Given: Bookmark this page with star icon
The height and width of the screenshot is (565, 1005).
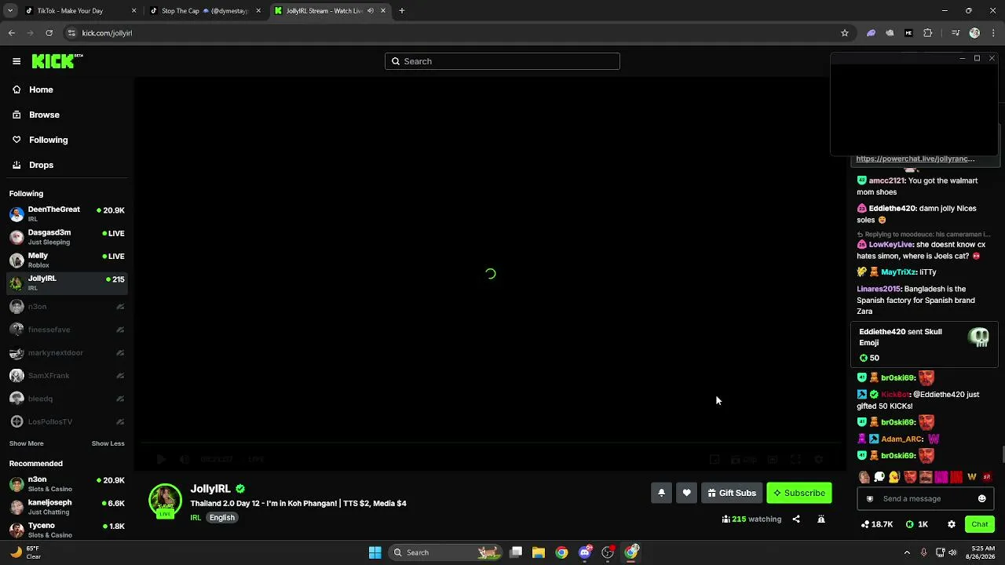Looking at the screenshot, I should [x=845, y=33].
